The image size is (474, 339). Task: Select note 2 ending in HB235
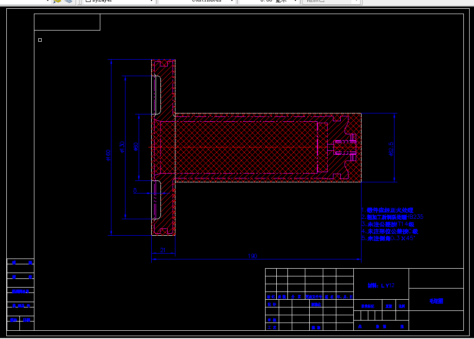393,217
